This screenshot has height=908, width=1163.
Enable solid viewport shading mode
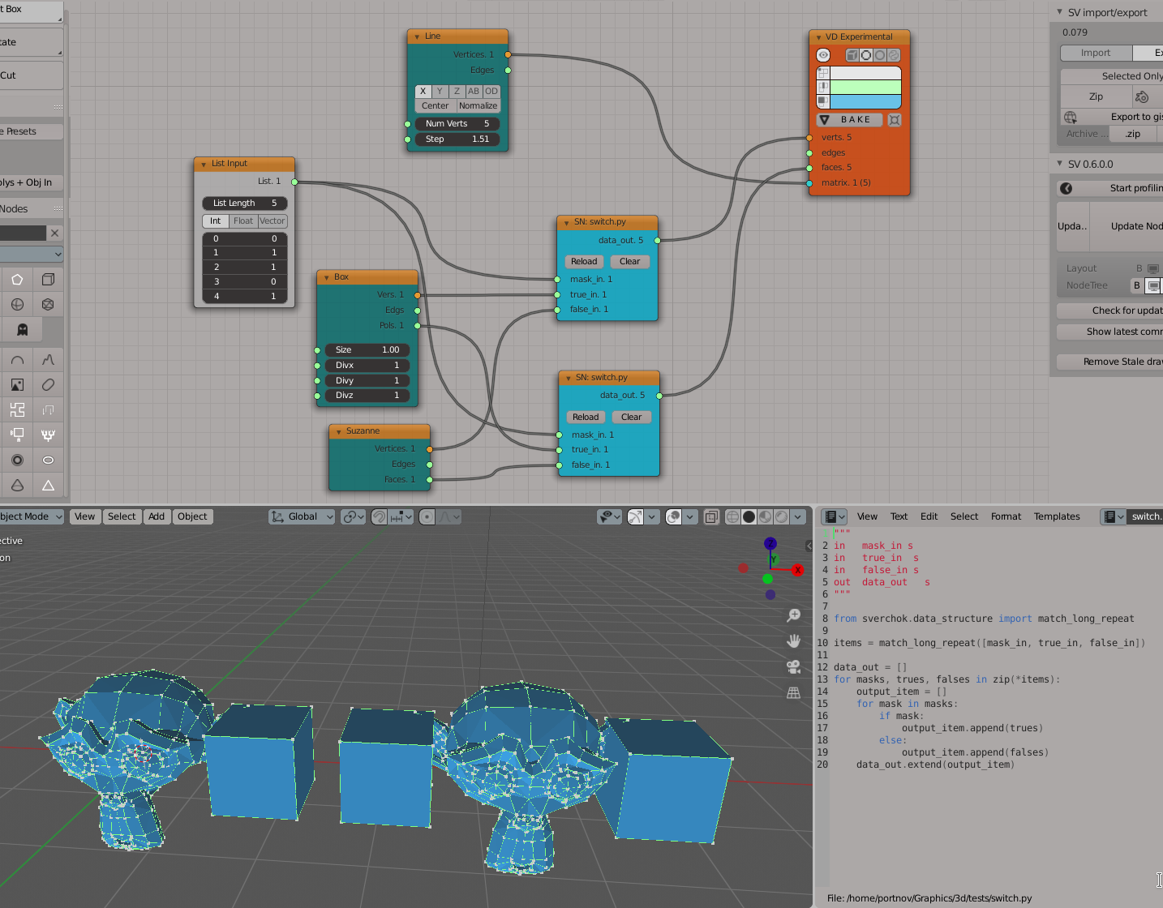[x=749, y=516]
